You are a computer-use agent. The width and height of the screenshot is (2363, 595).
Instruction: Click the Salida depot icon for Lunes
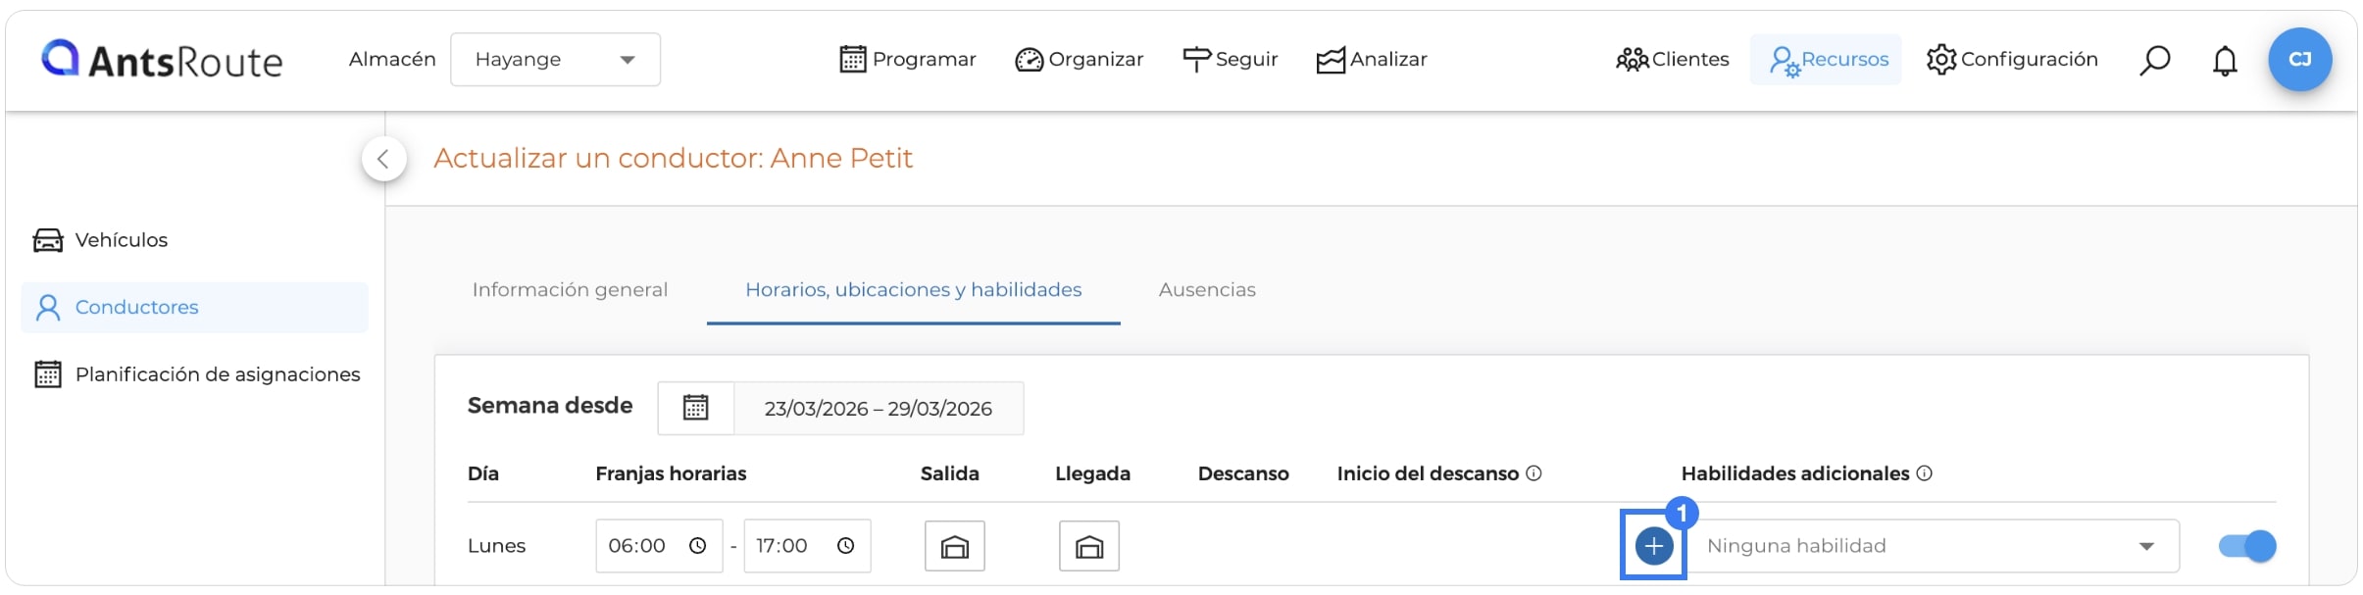(955, 546)
